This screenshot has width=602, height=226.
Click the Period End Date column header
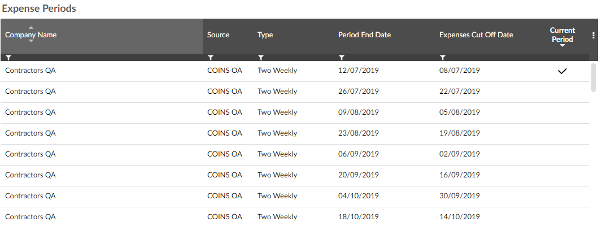pos(364,35)
